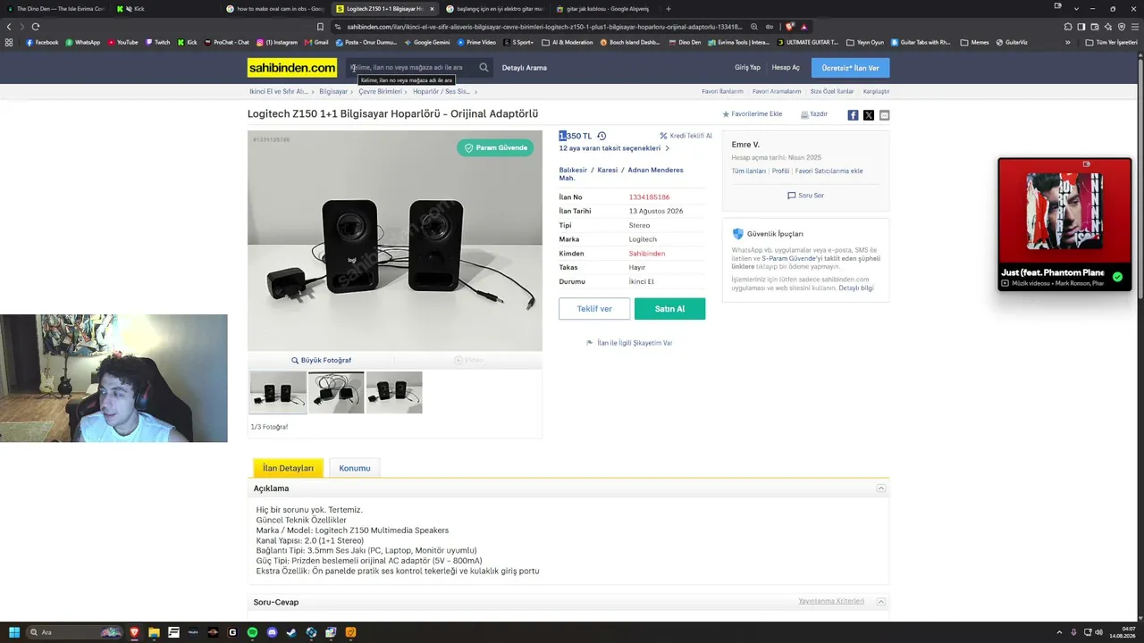Open a new browser tab
Image resolution: width=1144 pixels, height=643 pixels.
(669, 9)
